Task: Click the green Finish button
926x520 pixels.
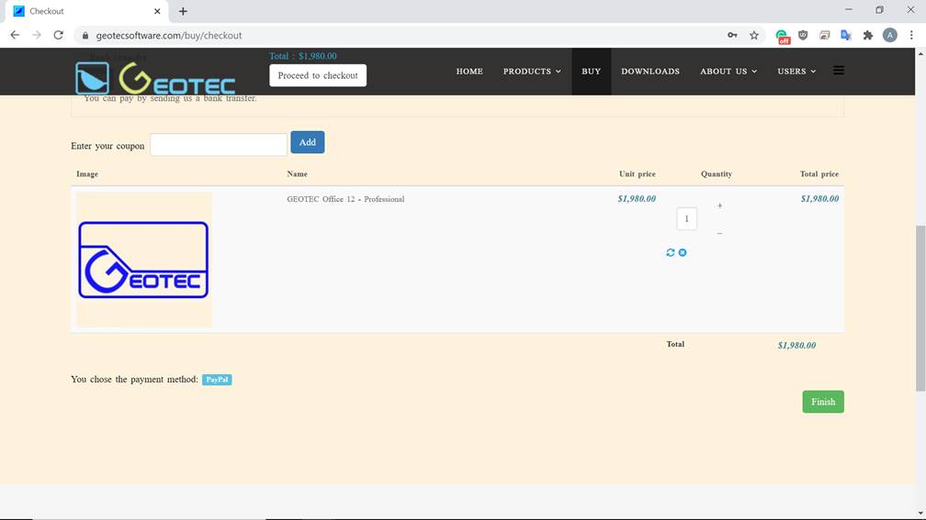Action: 823,402
